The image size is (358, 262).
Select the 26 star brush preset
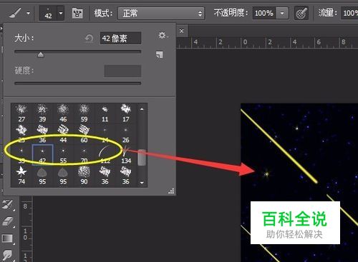pyautogui.click(x=126, y=134)
